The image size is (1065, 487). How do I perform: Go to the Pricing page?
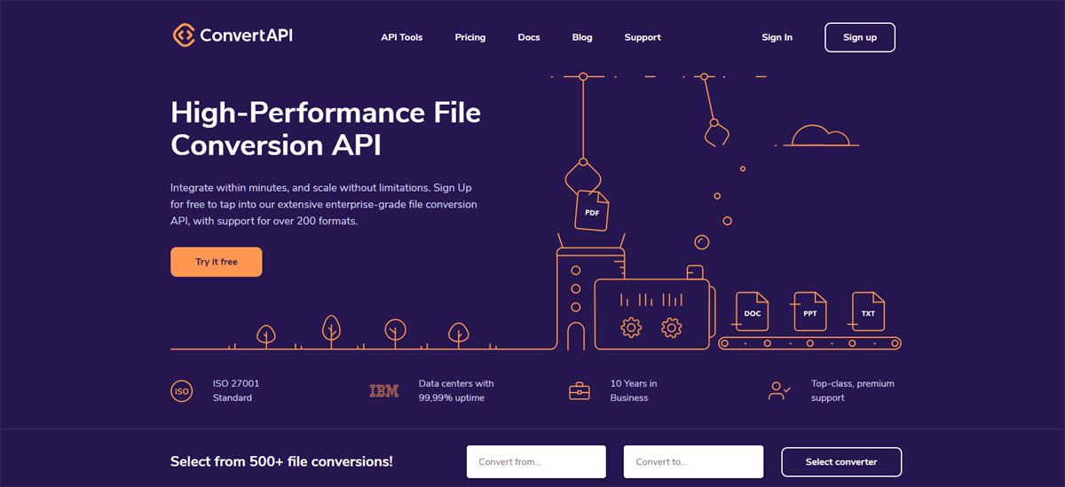(x=470, y=37)
